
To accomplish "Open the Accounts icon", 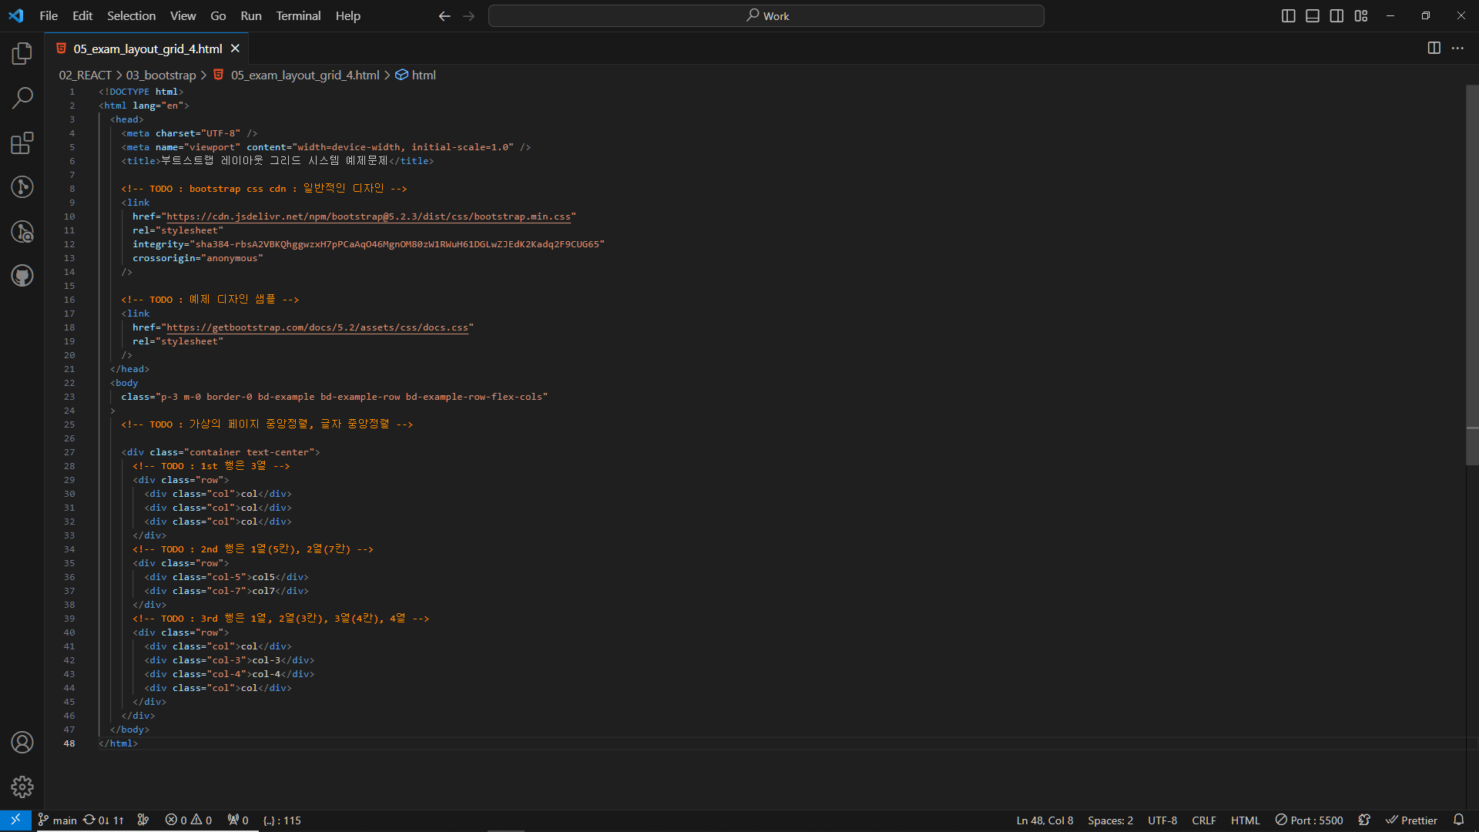I will tap(22, 742).
